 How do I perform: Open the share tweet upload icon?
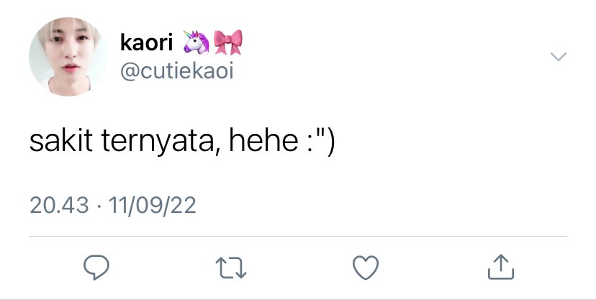(500, 267)
